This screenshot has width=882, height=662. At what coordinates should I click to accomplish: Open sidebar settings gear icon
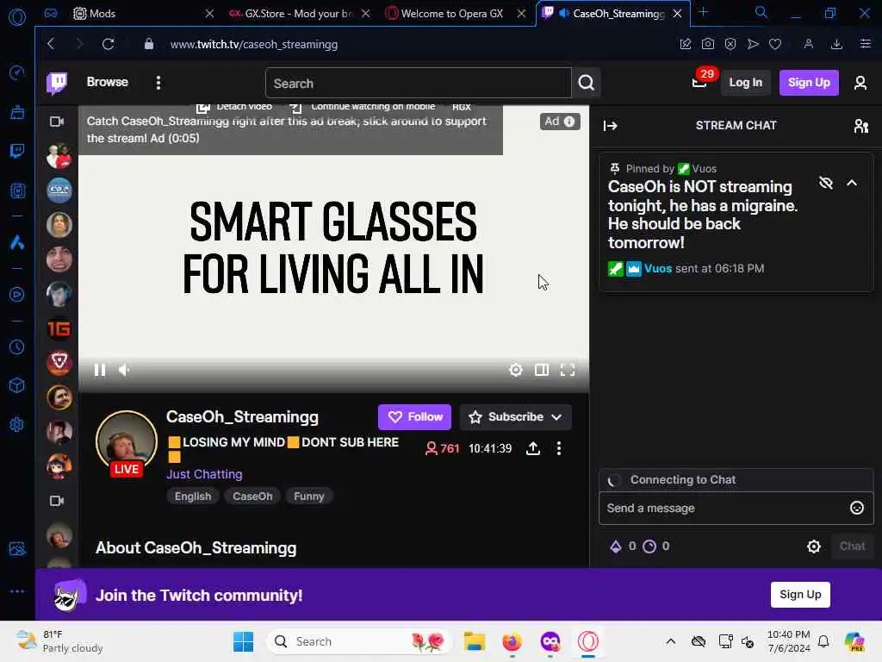click(x=17, y=424)
